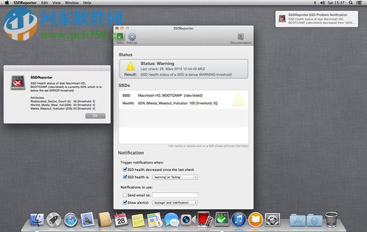The width and height of the screenshot is (367, 232).
Task: Toggle 'SSD health decreased since the last check'
Action: [125, 169]
